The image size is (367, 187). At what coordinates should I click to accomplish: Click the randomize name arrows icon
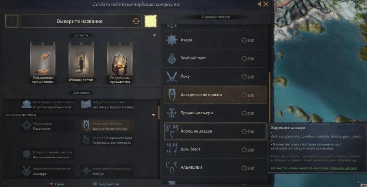tap(136, 21)
